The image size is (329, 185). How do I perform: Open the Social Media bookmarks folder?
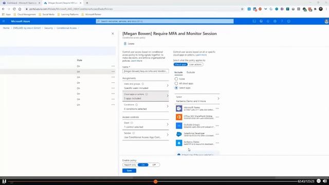pyautogui.click(x=47, y=14)
